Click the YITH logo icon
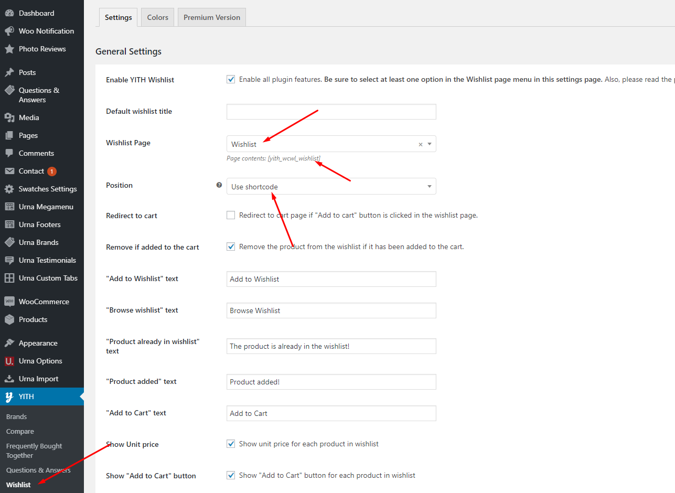The height and width of the screenshot is (493, 675). [x=9, y=396]
